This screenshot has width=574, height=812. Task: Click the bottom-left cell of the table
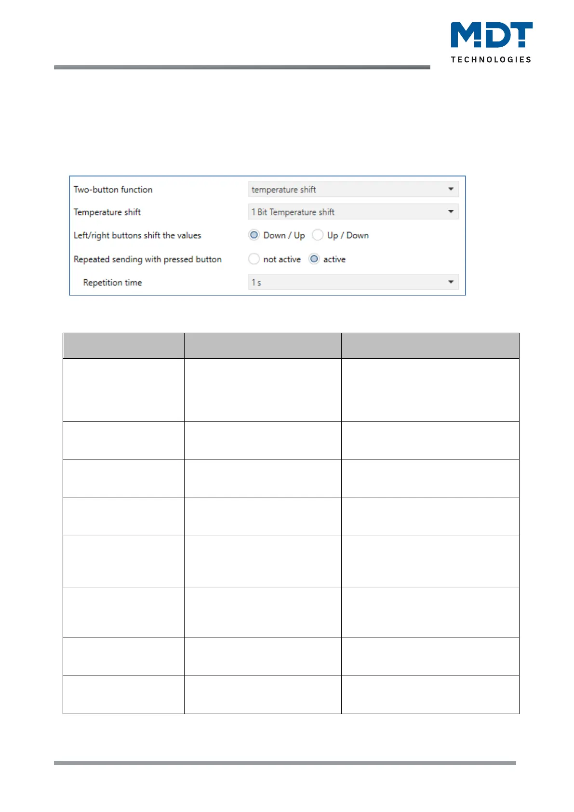(x=123, y=695)
